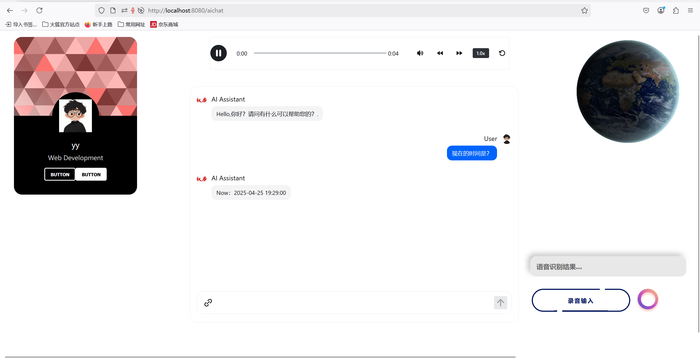Open the Firefox application menu
Screen dimensions: 700x358
coord(690,10)
